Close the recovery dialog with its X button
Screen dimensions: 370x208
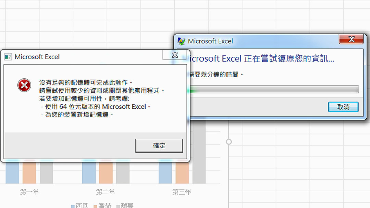point(351,39)
